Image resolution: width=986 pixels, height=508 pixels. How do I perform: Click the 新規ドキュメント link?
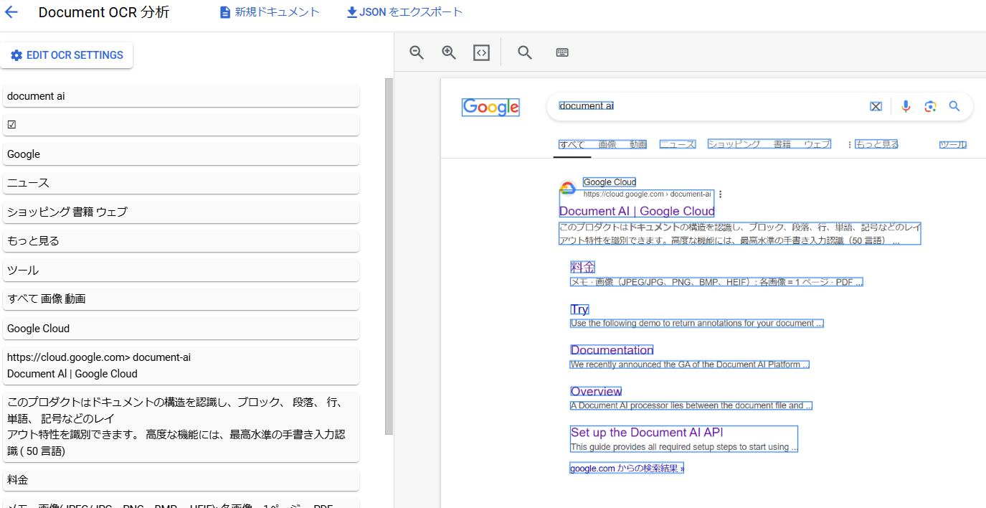coord(269,11)
